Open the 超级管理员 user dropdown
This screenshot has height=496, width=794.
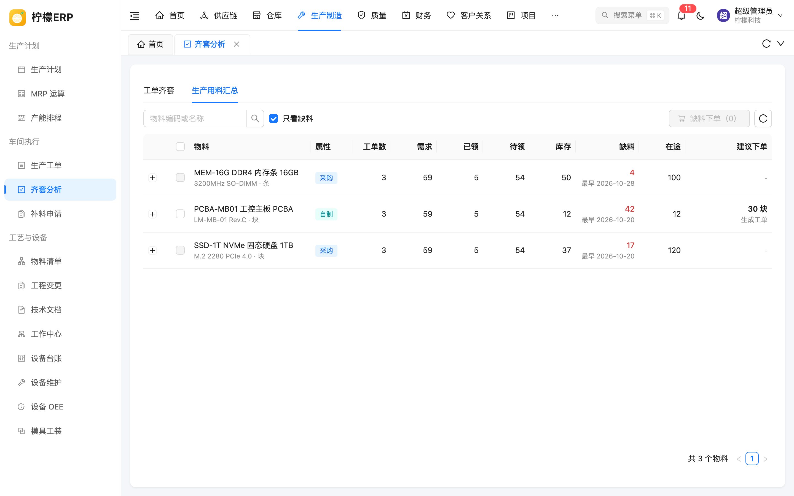tap(750, 15)
